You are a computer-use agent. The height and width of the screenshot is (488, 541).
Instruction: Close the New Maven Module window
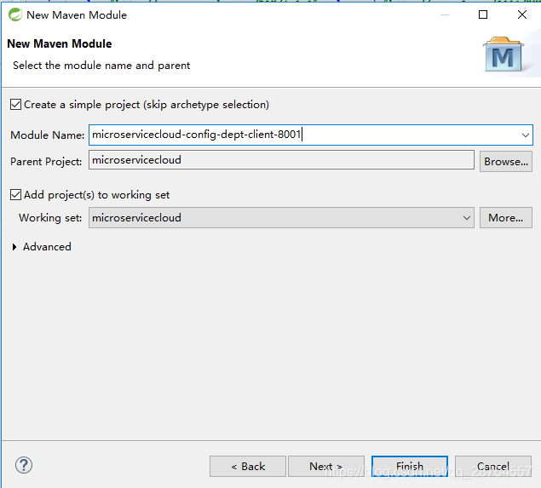522,14
